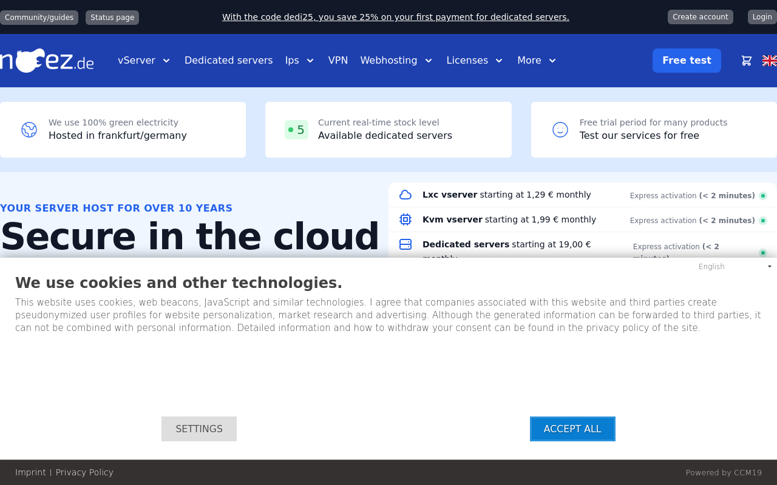Open cookie SETTINGS button
This screenshot has height=485, width=777.
pos(199,429)
